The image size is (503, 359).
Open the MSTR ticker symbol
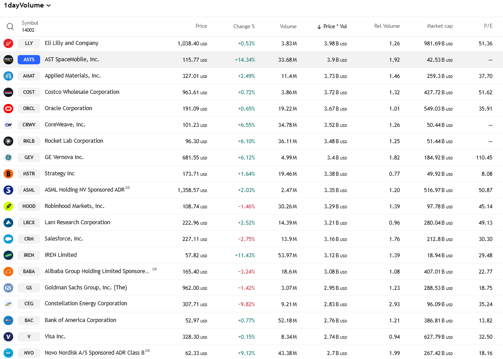(x=29, y=174)
